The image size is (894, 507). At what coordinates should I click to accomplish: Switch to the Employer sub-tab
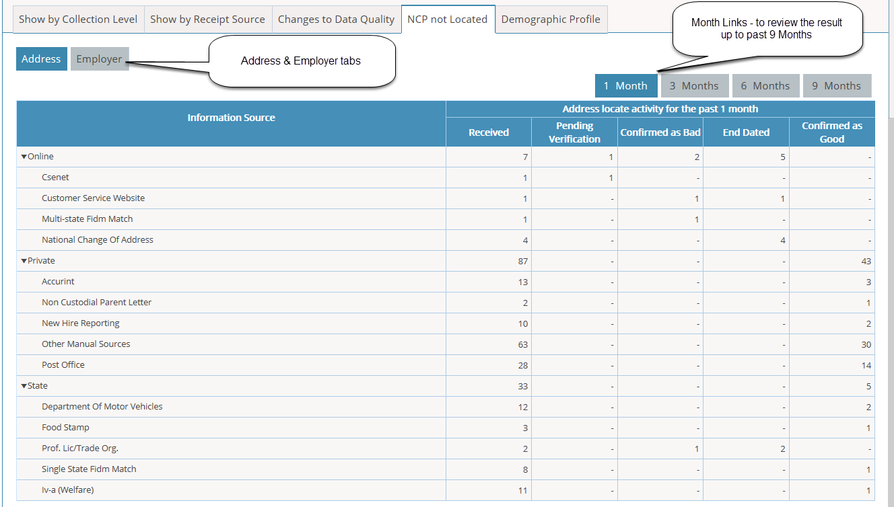(x=99, y=59)
